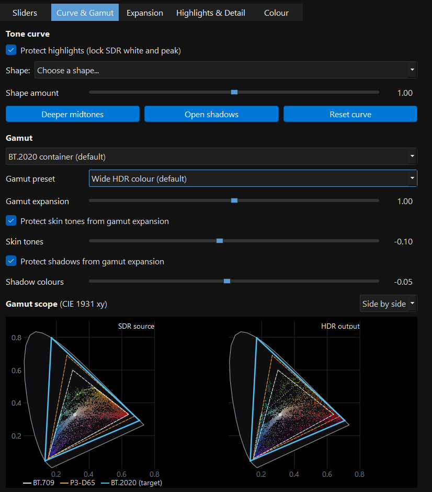The width and height of the screenshot is (432, 492).
Task: Switch to the Sliders tab
Action: (x=25, y=13)
